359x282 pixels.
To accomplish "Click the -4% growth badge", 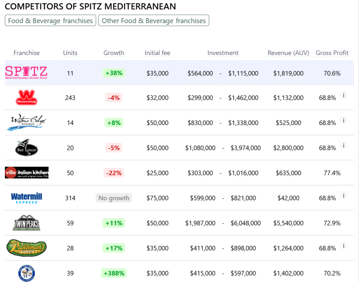I will pos(114,98).
